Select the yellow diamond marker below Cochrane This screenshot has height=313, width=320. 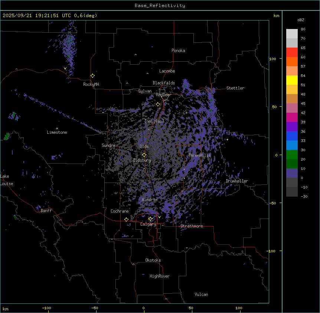(126, 220)
